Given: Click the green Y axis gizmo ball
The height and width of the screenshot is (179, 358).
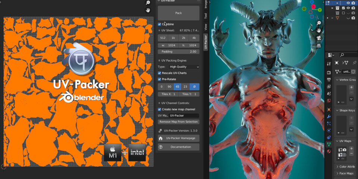Looking at the screenshot, I should (320, 10).
